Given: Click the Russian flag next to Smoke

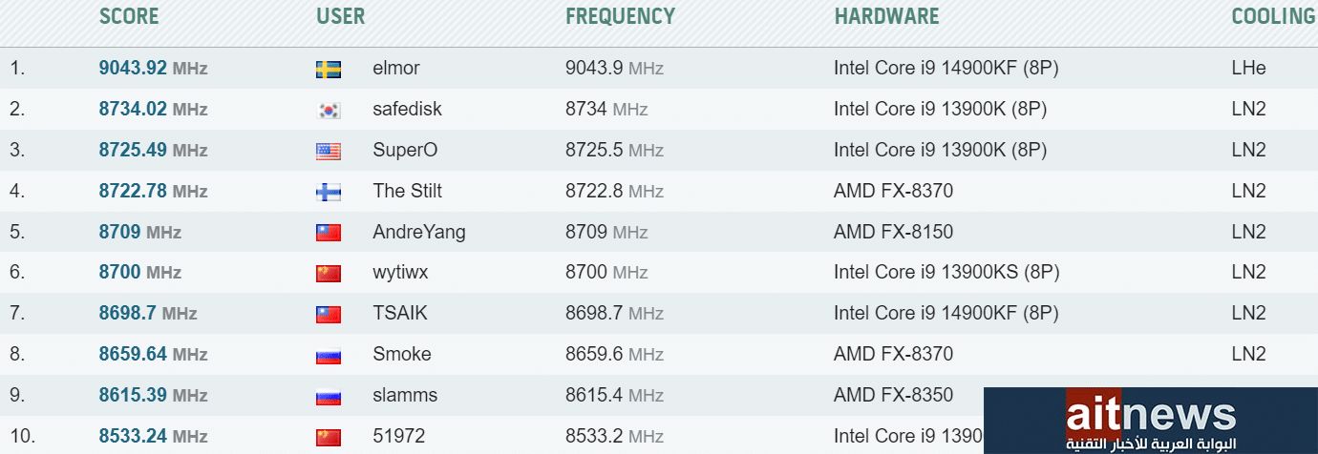Looking at the screenshot, I should coord(328,355).
